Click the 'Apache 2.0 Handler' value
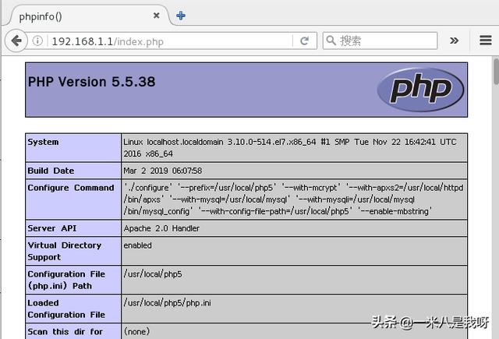Viewport: 499px width, 339px height. tap(161, 228)
